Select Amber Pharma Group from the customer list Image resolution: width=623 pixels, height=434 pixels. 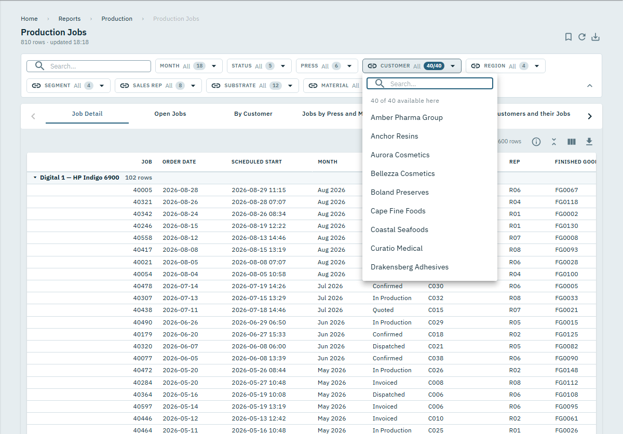tap(430, 117)
